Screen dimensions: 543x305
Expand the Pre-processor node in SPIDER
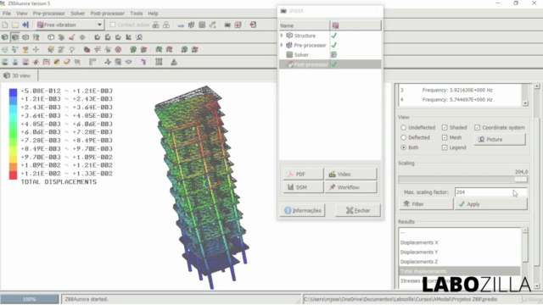tap(282, 45)
